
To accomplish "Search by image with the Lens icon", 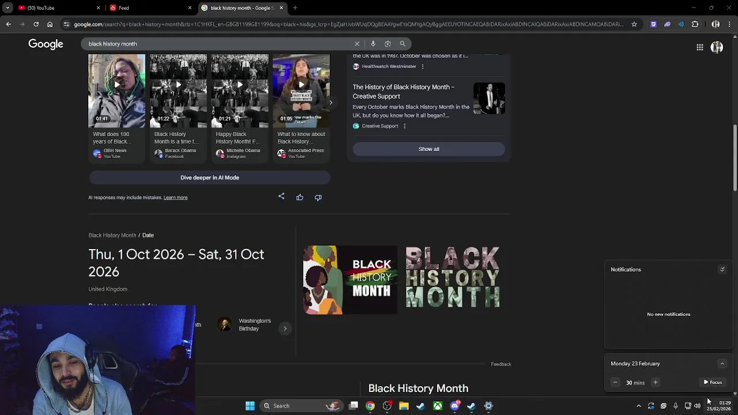I will (x=387, y=44).
